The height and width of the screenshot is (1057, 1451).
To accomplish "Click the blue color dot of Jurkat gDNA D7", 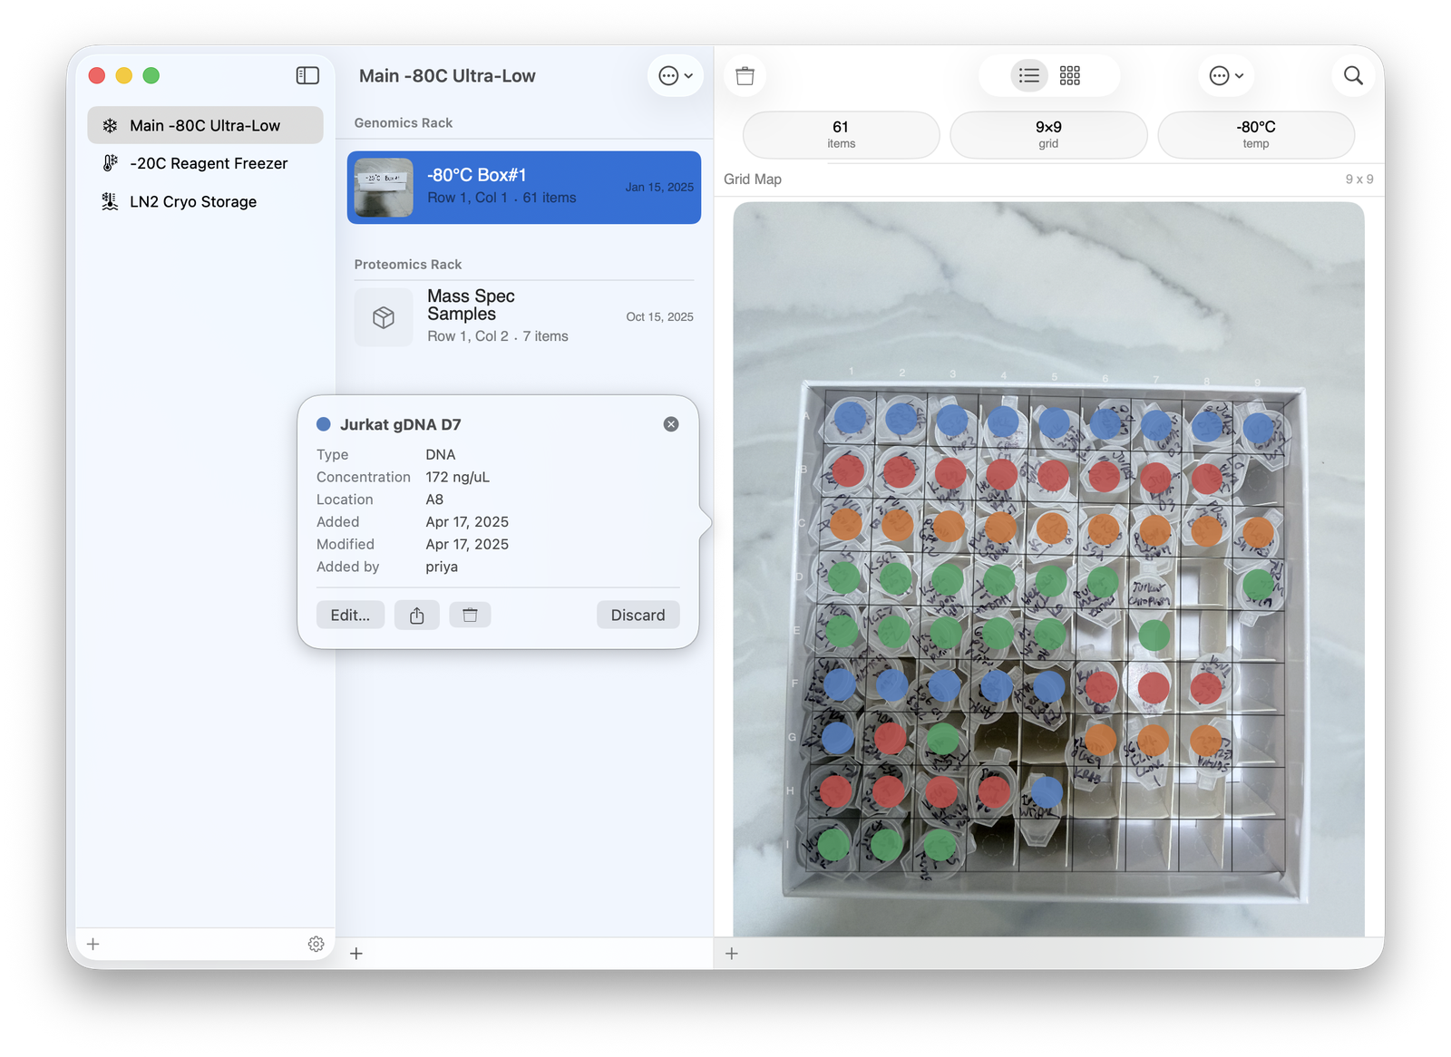I will [x=323, y=424].
